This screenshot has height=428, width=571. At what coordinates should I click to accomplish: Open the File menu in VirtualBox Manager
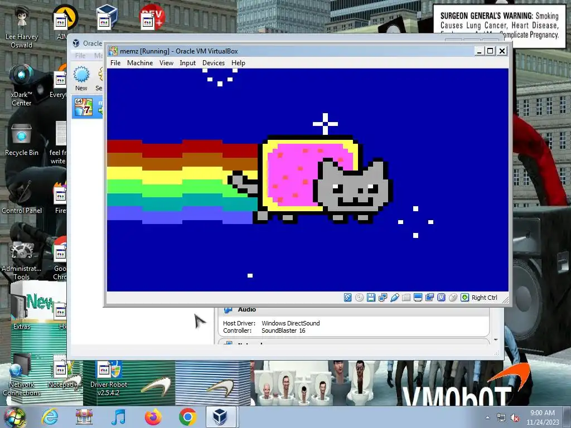pyautogui.click(x=80, y=55)
